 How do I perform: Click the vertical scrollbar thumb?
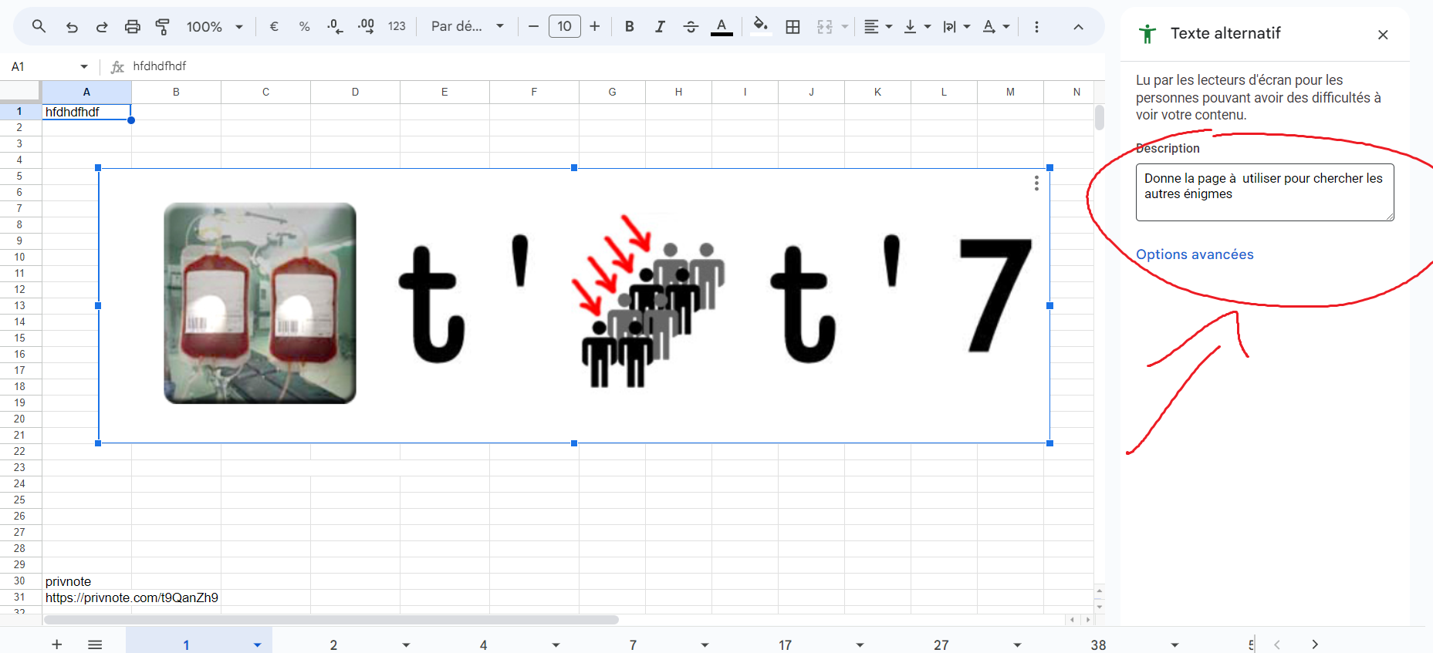click(x=1099, y=118)
